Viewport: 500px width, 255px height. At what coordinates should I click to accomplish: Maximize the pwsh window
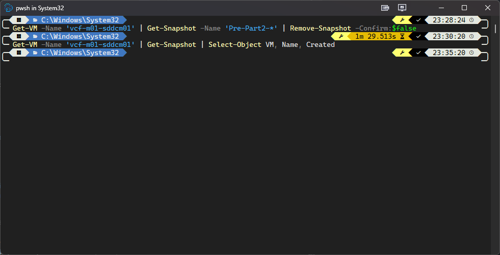click(464, 8)
